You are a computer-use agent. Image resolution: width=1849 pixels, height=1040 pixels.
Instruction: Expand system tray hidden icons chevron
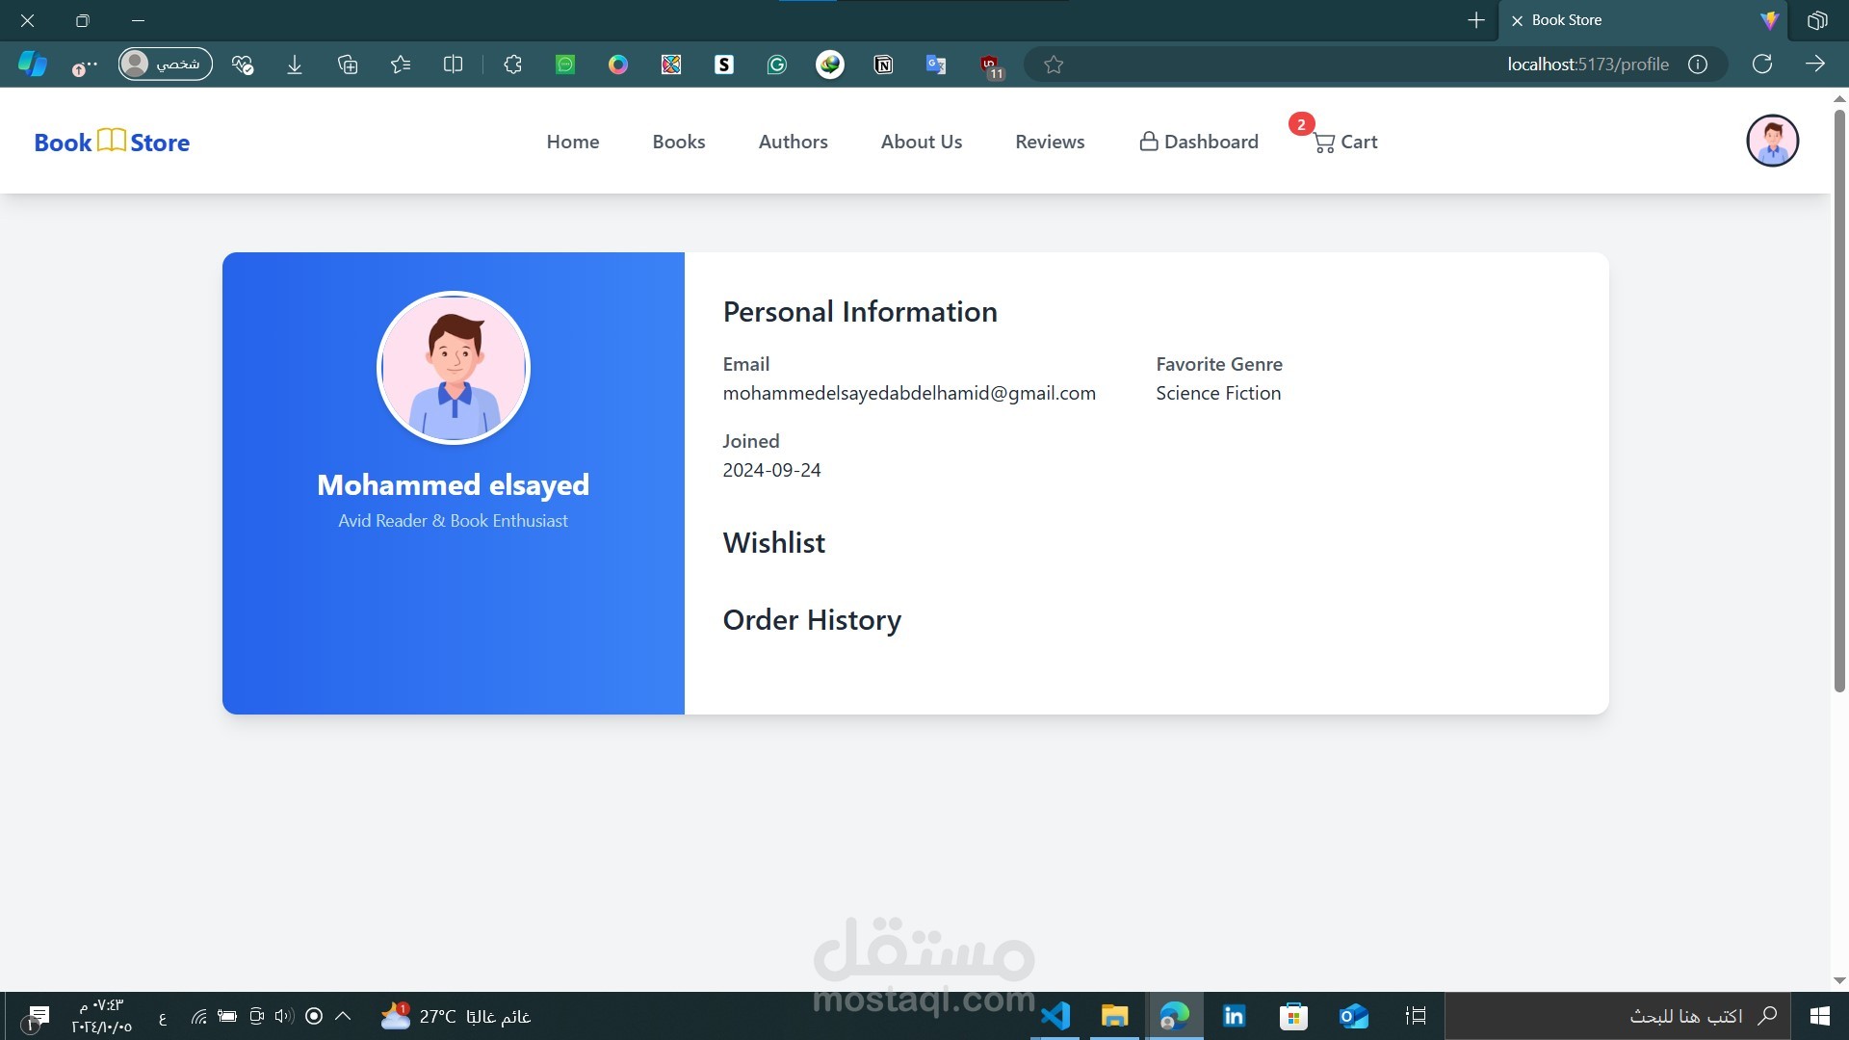343,1016
